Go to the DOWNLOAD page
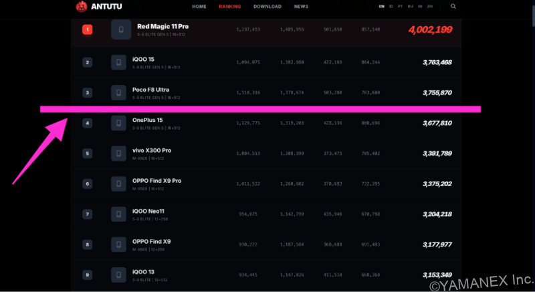The height and width of the screenshot is (292, 535). pos(267,6)
